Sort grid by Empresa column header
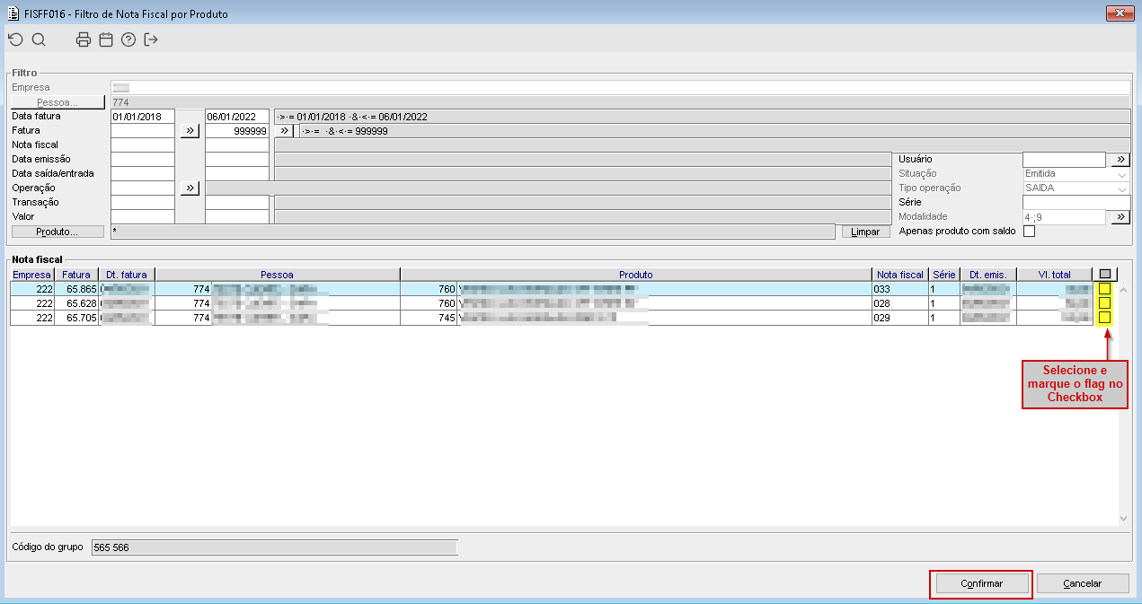Image resolution: width=1142 pixels, height=604 pixels. click(x=32, y=275)
